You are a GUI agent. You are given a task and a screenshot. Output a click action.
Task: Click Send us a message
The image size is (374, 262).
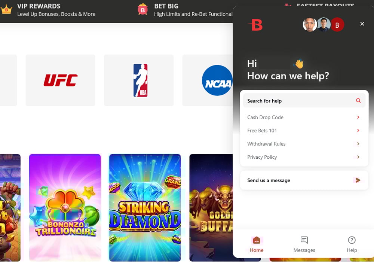[269, 180]
